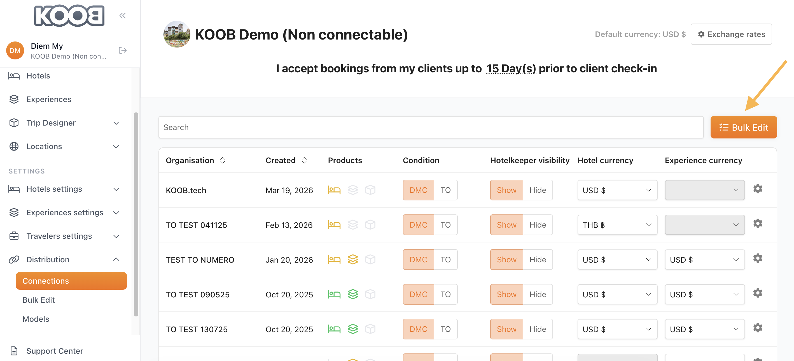Open settings gear for KOOB.tech row
The width and height of the screenshot is (794, 361).
[757, 189]
